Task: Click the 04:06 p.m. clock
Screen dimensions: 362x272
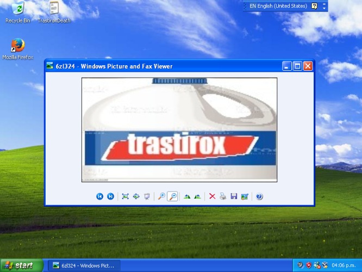Action: [x=344, y=265]
